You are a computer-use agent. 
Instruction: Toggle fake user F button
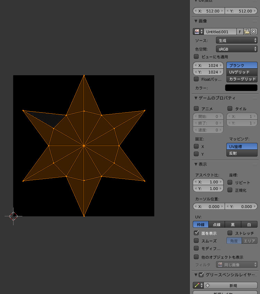tap(240, 32)
